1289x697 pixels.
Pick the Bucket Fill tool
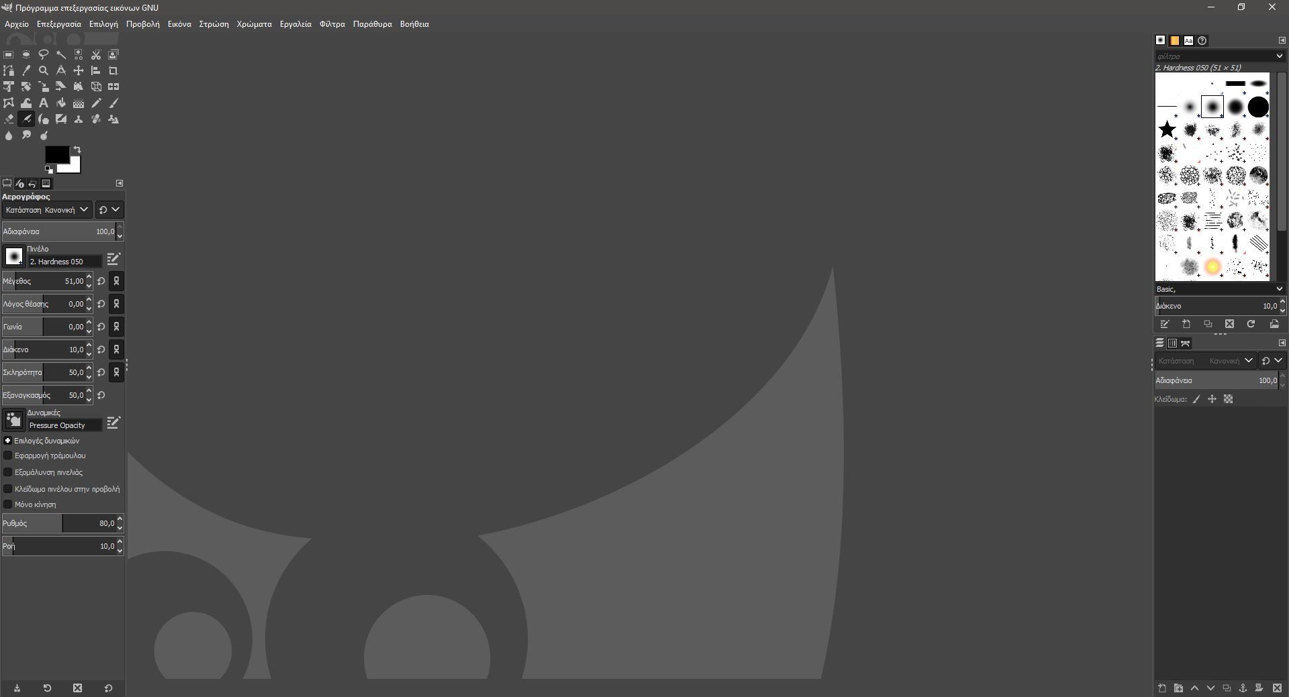61,103
